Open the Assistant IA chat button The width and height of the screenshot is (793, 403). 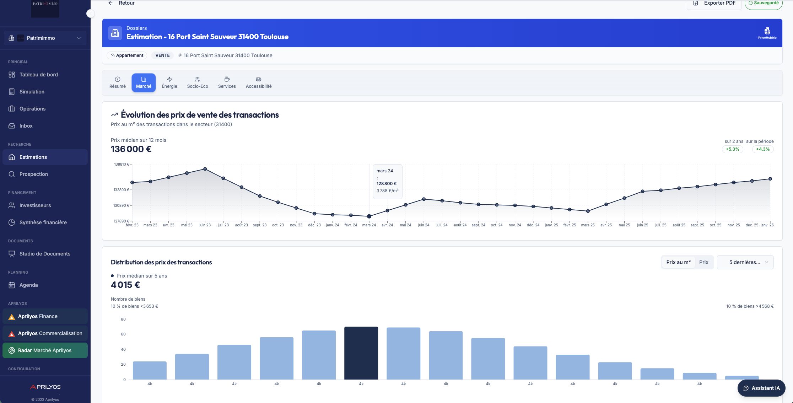coord(761,388)
